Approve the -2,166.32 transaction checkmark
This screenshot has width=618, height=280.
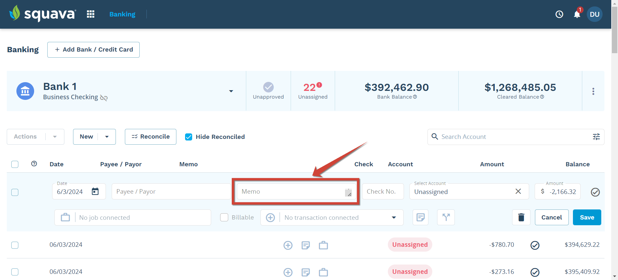tap(595, 192)
